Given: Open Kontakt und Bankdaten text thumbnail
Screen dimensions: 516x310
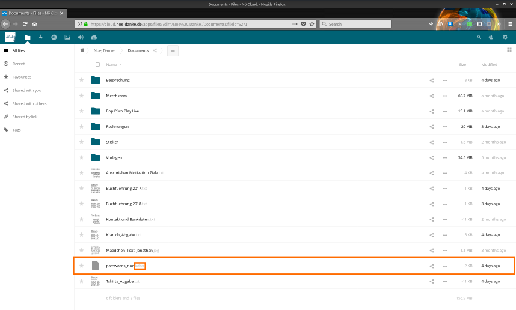Looking at the screenshot, I should coord(95,219).
